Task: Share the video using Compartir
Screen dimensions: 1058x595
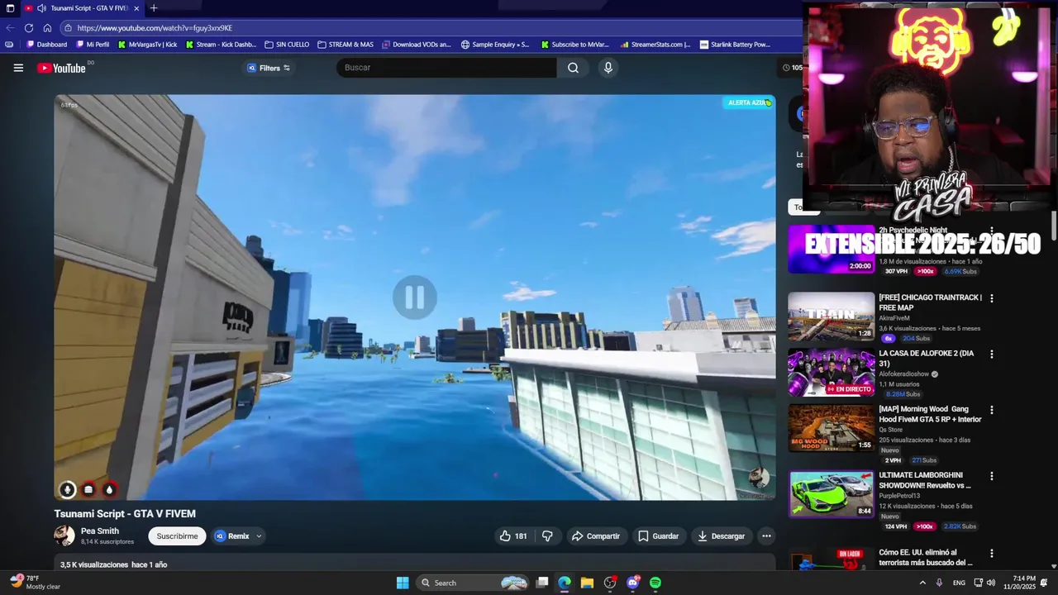Action: coord(596,536)
